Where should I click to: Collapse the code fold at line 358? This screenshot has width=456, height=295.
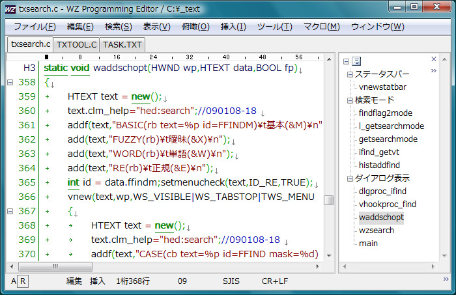(x=10, y=83)
